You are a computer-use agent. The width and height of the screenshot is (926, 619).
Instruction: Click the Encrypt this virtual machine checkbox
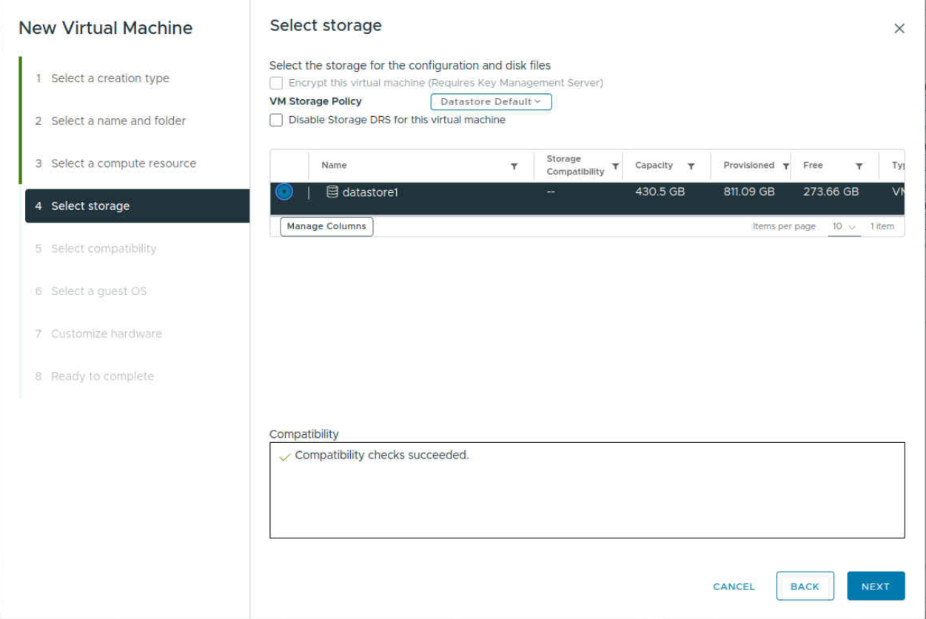pyautogui.click(x=276, y=82)
